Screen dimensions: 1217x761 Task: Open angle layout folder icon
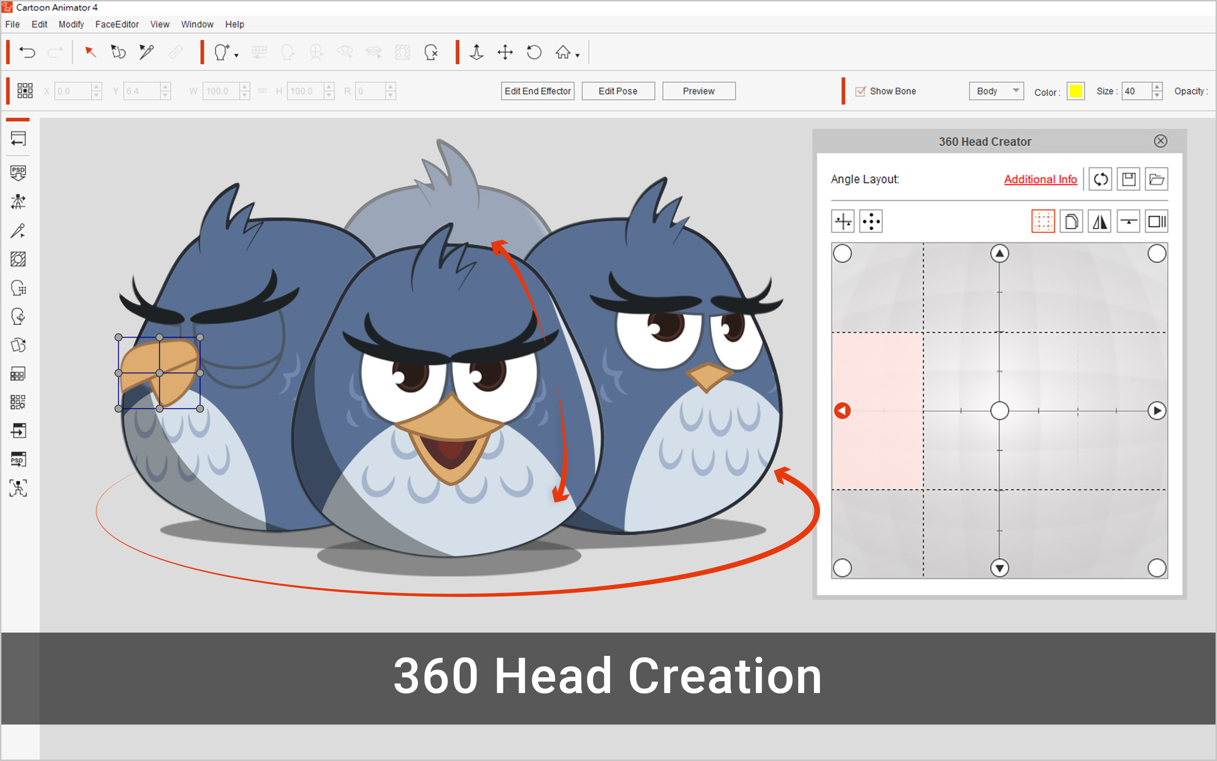tap(1157, 179)
